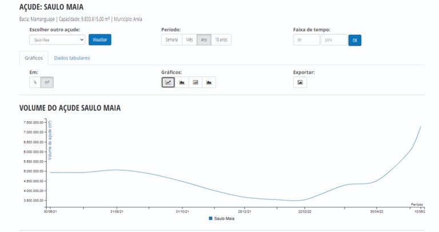Click the Saulo Maia legend label
Image resolution: width=439 pixels, height=232 pixels.
[224, 218]
